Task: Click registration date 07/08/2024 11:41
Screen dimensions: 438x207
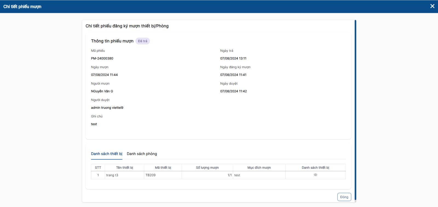Action: (x=233, y=75)
